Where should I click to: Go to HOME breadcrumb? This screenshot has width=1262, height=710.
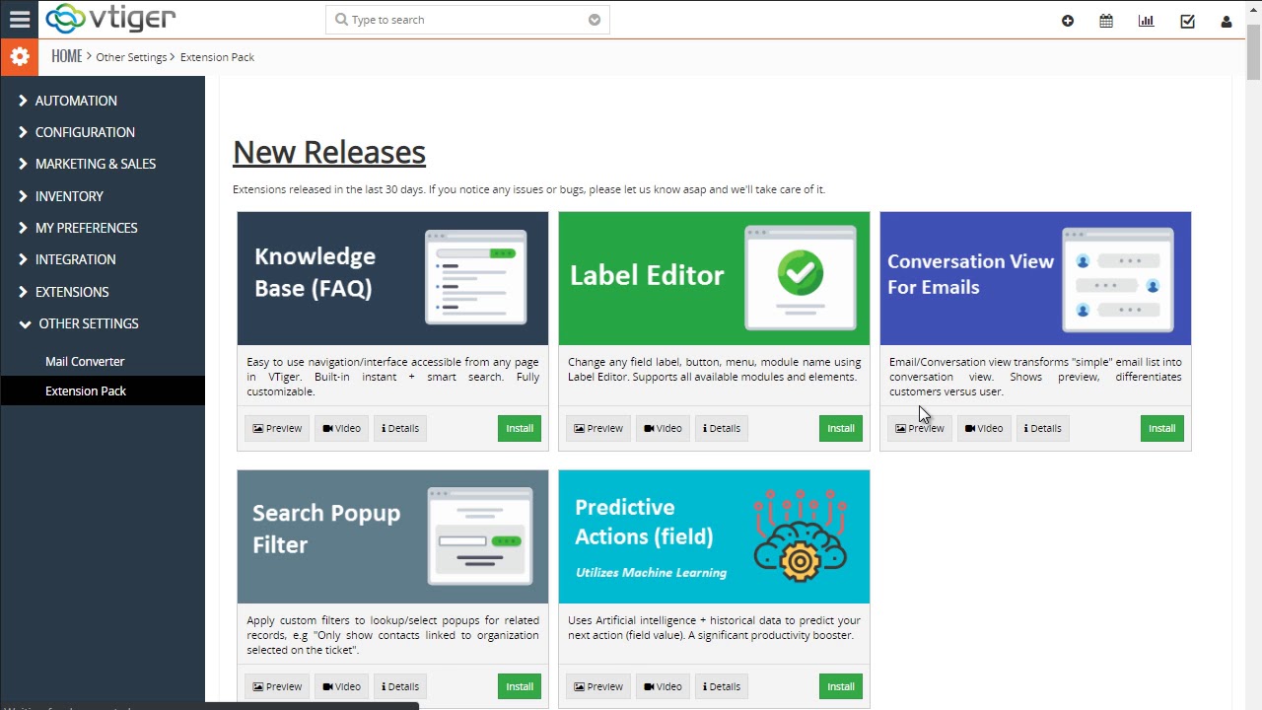67,56
